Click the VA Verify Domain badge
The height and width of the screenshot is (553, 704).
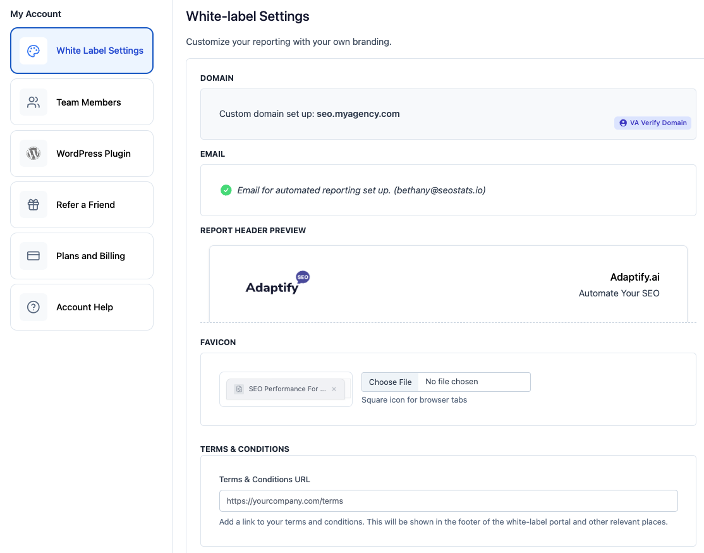coord(653,123)
